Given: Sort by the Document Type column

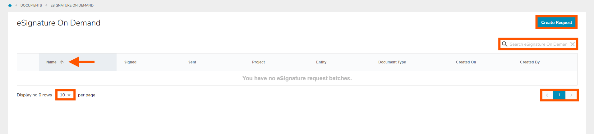Looking at the screenshot, I should point(392,62).
